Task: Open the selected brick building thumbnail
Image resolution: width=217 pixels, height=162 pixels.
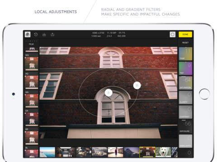Action: 147,152
